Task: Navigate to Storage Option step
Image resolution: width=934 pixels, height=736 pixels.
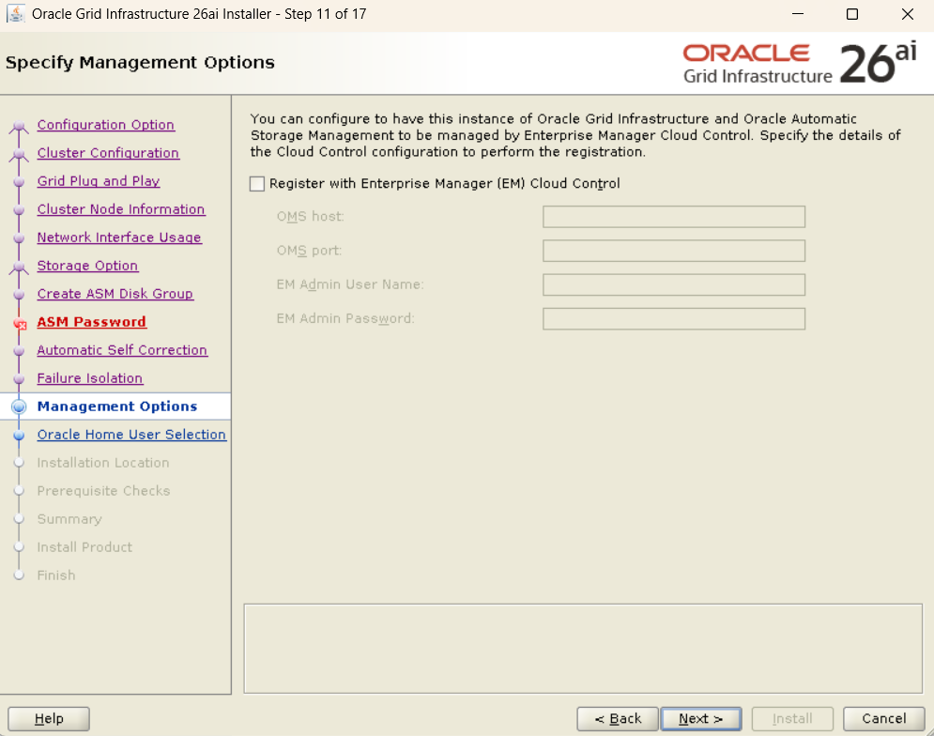Action: coord(87,266)
